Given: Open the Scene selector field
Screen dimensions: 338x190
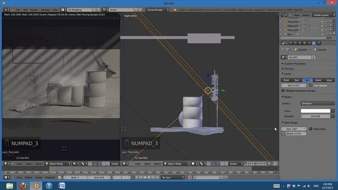Looking at the screenshot, I should [x=121, y=10].
